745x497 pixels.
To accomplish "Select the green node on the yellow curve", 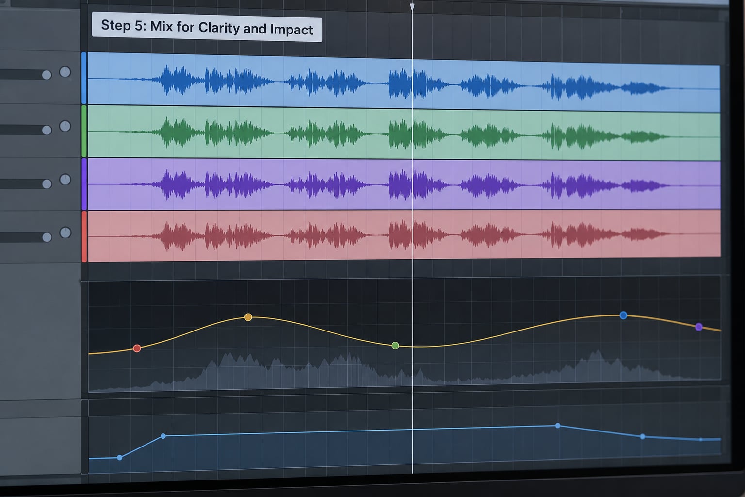I will pos(395,346).
